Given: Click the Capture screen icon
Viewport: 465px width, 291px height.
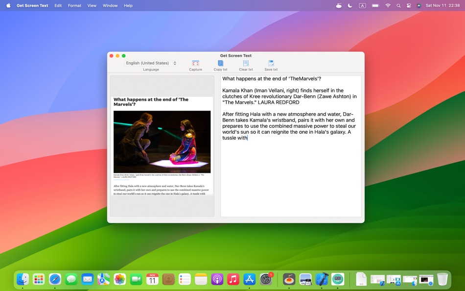Looking at the screenshot, I should tap(195, 63).
